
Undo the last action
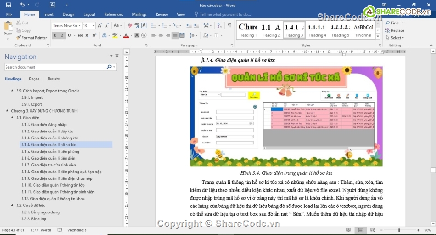tap(22, 5)
